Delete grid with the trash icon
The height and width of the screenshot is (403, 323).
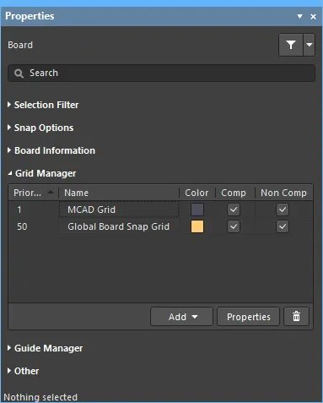pyautogui.click(x=296, y=317)
